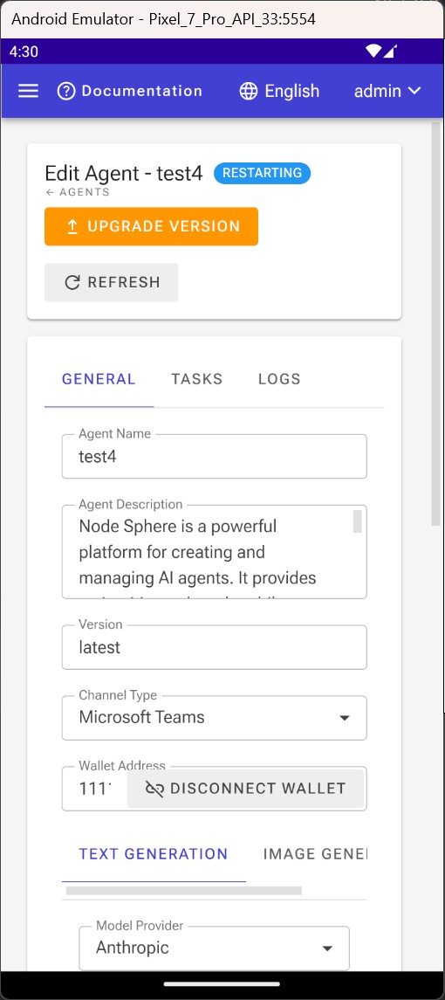Open the hamburger navigation menu
This screenshot has width=445, height=1000.
coord(28,91)
